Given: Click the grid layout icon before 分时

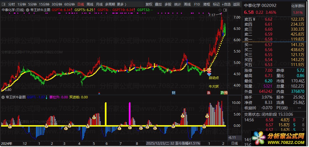Looking at the screenshot, I should 4,4.
